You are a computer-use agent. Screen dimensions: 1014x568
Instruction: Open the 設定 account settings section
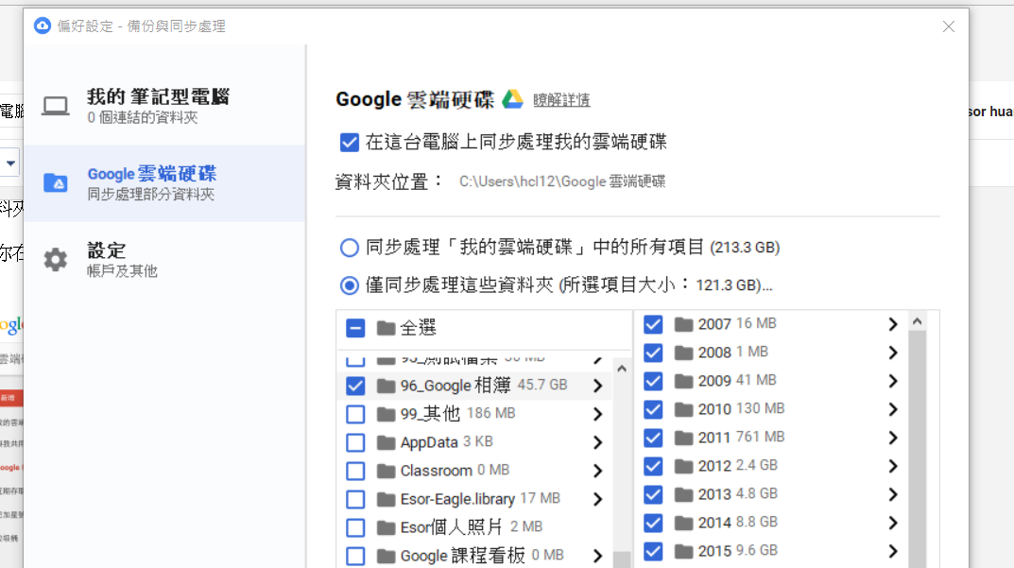[x=164, y=259]
